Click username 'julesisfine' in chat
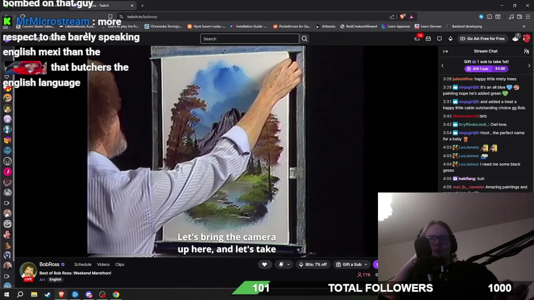The image size is (534, 300). (463, 79)
